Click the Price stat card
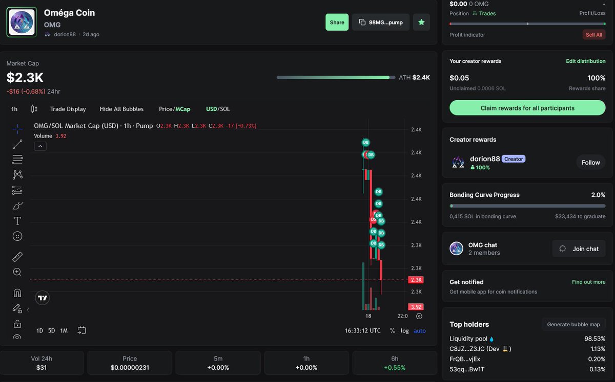This screenshot has height=382, width=615. click(130, 363)
